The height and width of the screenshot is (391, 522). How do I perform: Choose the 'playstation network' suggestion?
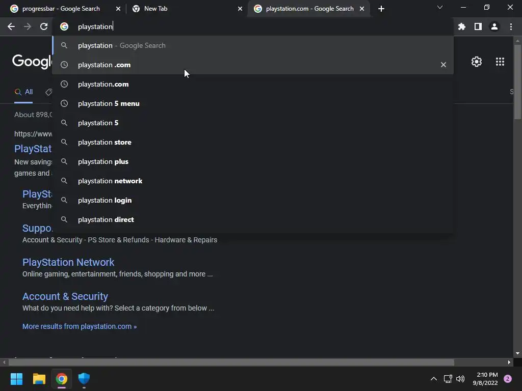click(x=253, y=181)
